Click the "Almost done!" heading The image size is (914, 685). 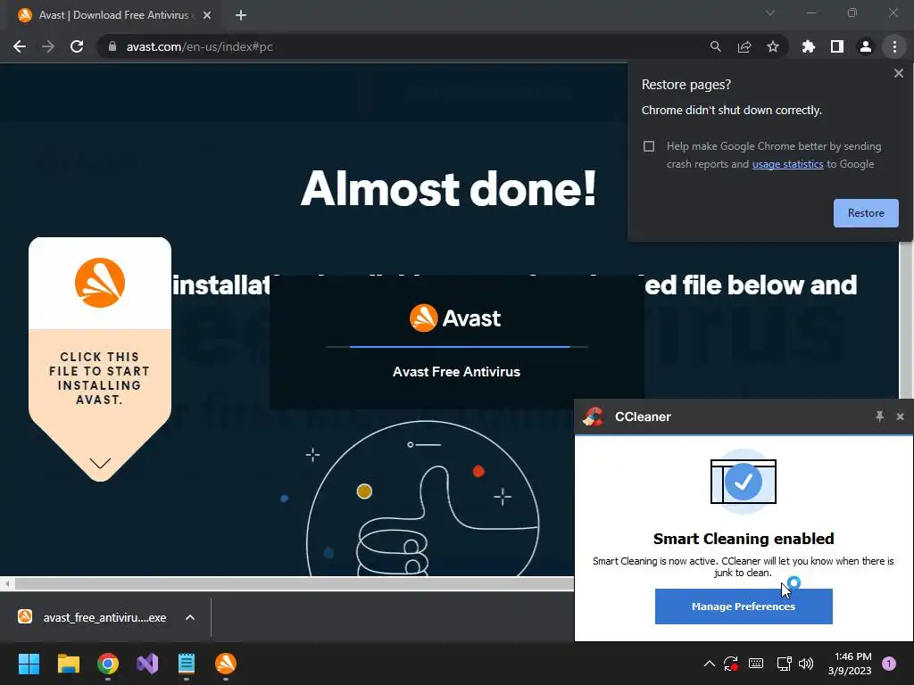[448, 188]
